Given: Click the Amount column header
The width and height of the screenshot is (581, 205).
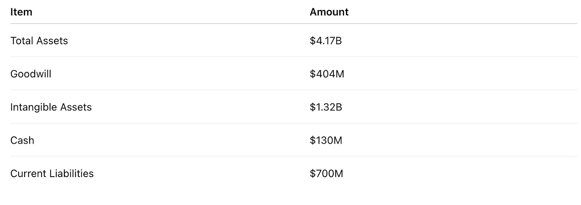Looking at the screenshot, I should click(329, 12).
